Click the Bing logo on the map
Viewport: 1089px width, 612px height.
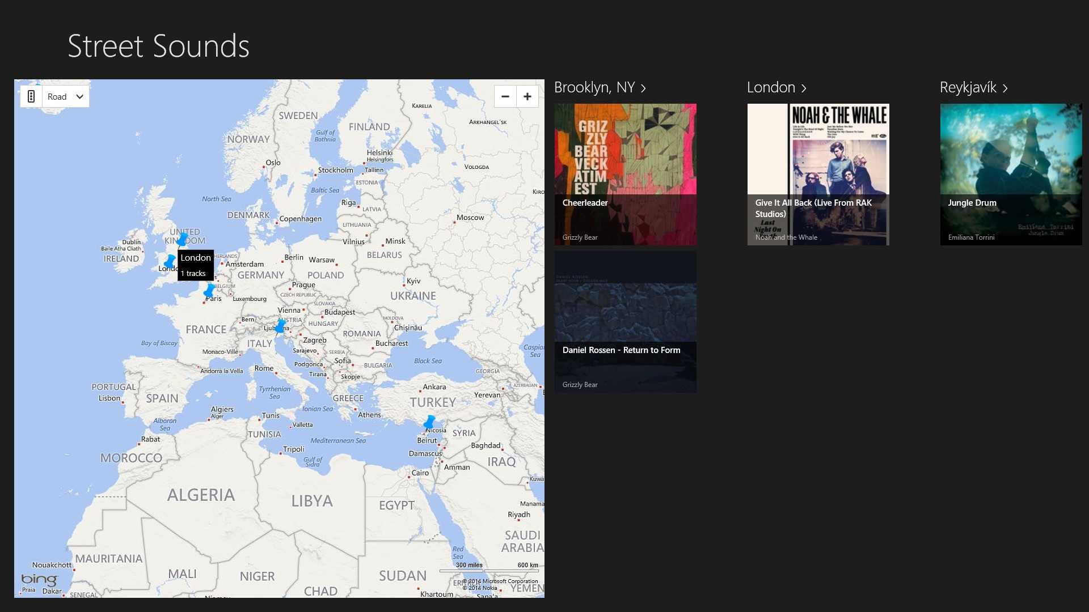39,579
